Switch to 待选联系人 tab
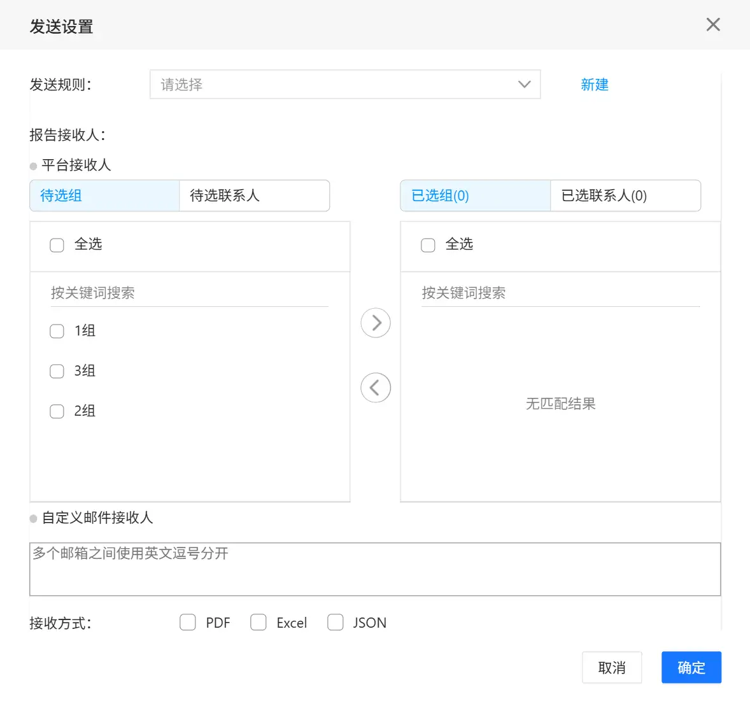The width and height of the screenshot is (750, 713). pyautogui.click(x=254, y=195)
